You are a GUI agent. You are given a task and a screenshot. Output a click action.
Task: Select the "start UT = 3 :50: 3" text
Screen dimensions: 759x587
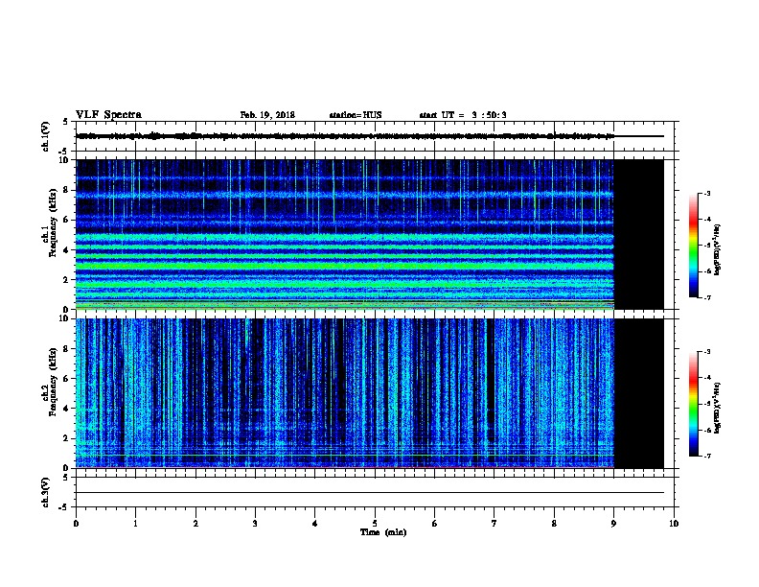(463, 115)
